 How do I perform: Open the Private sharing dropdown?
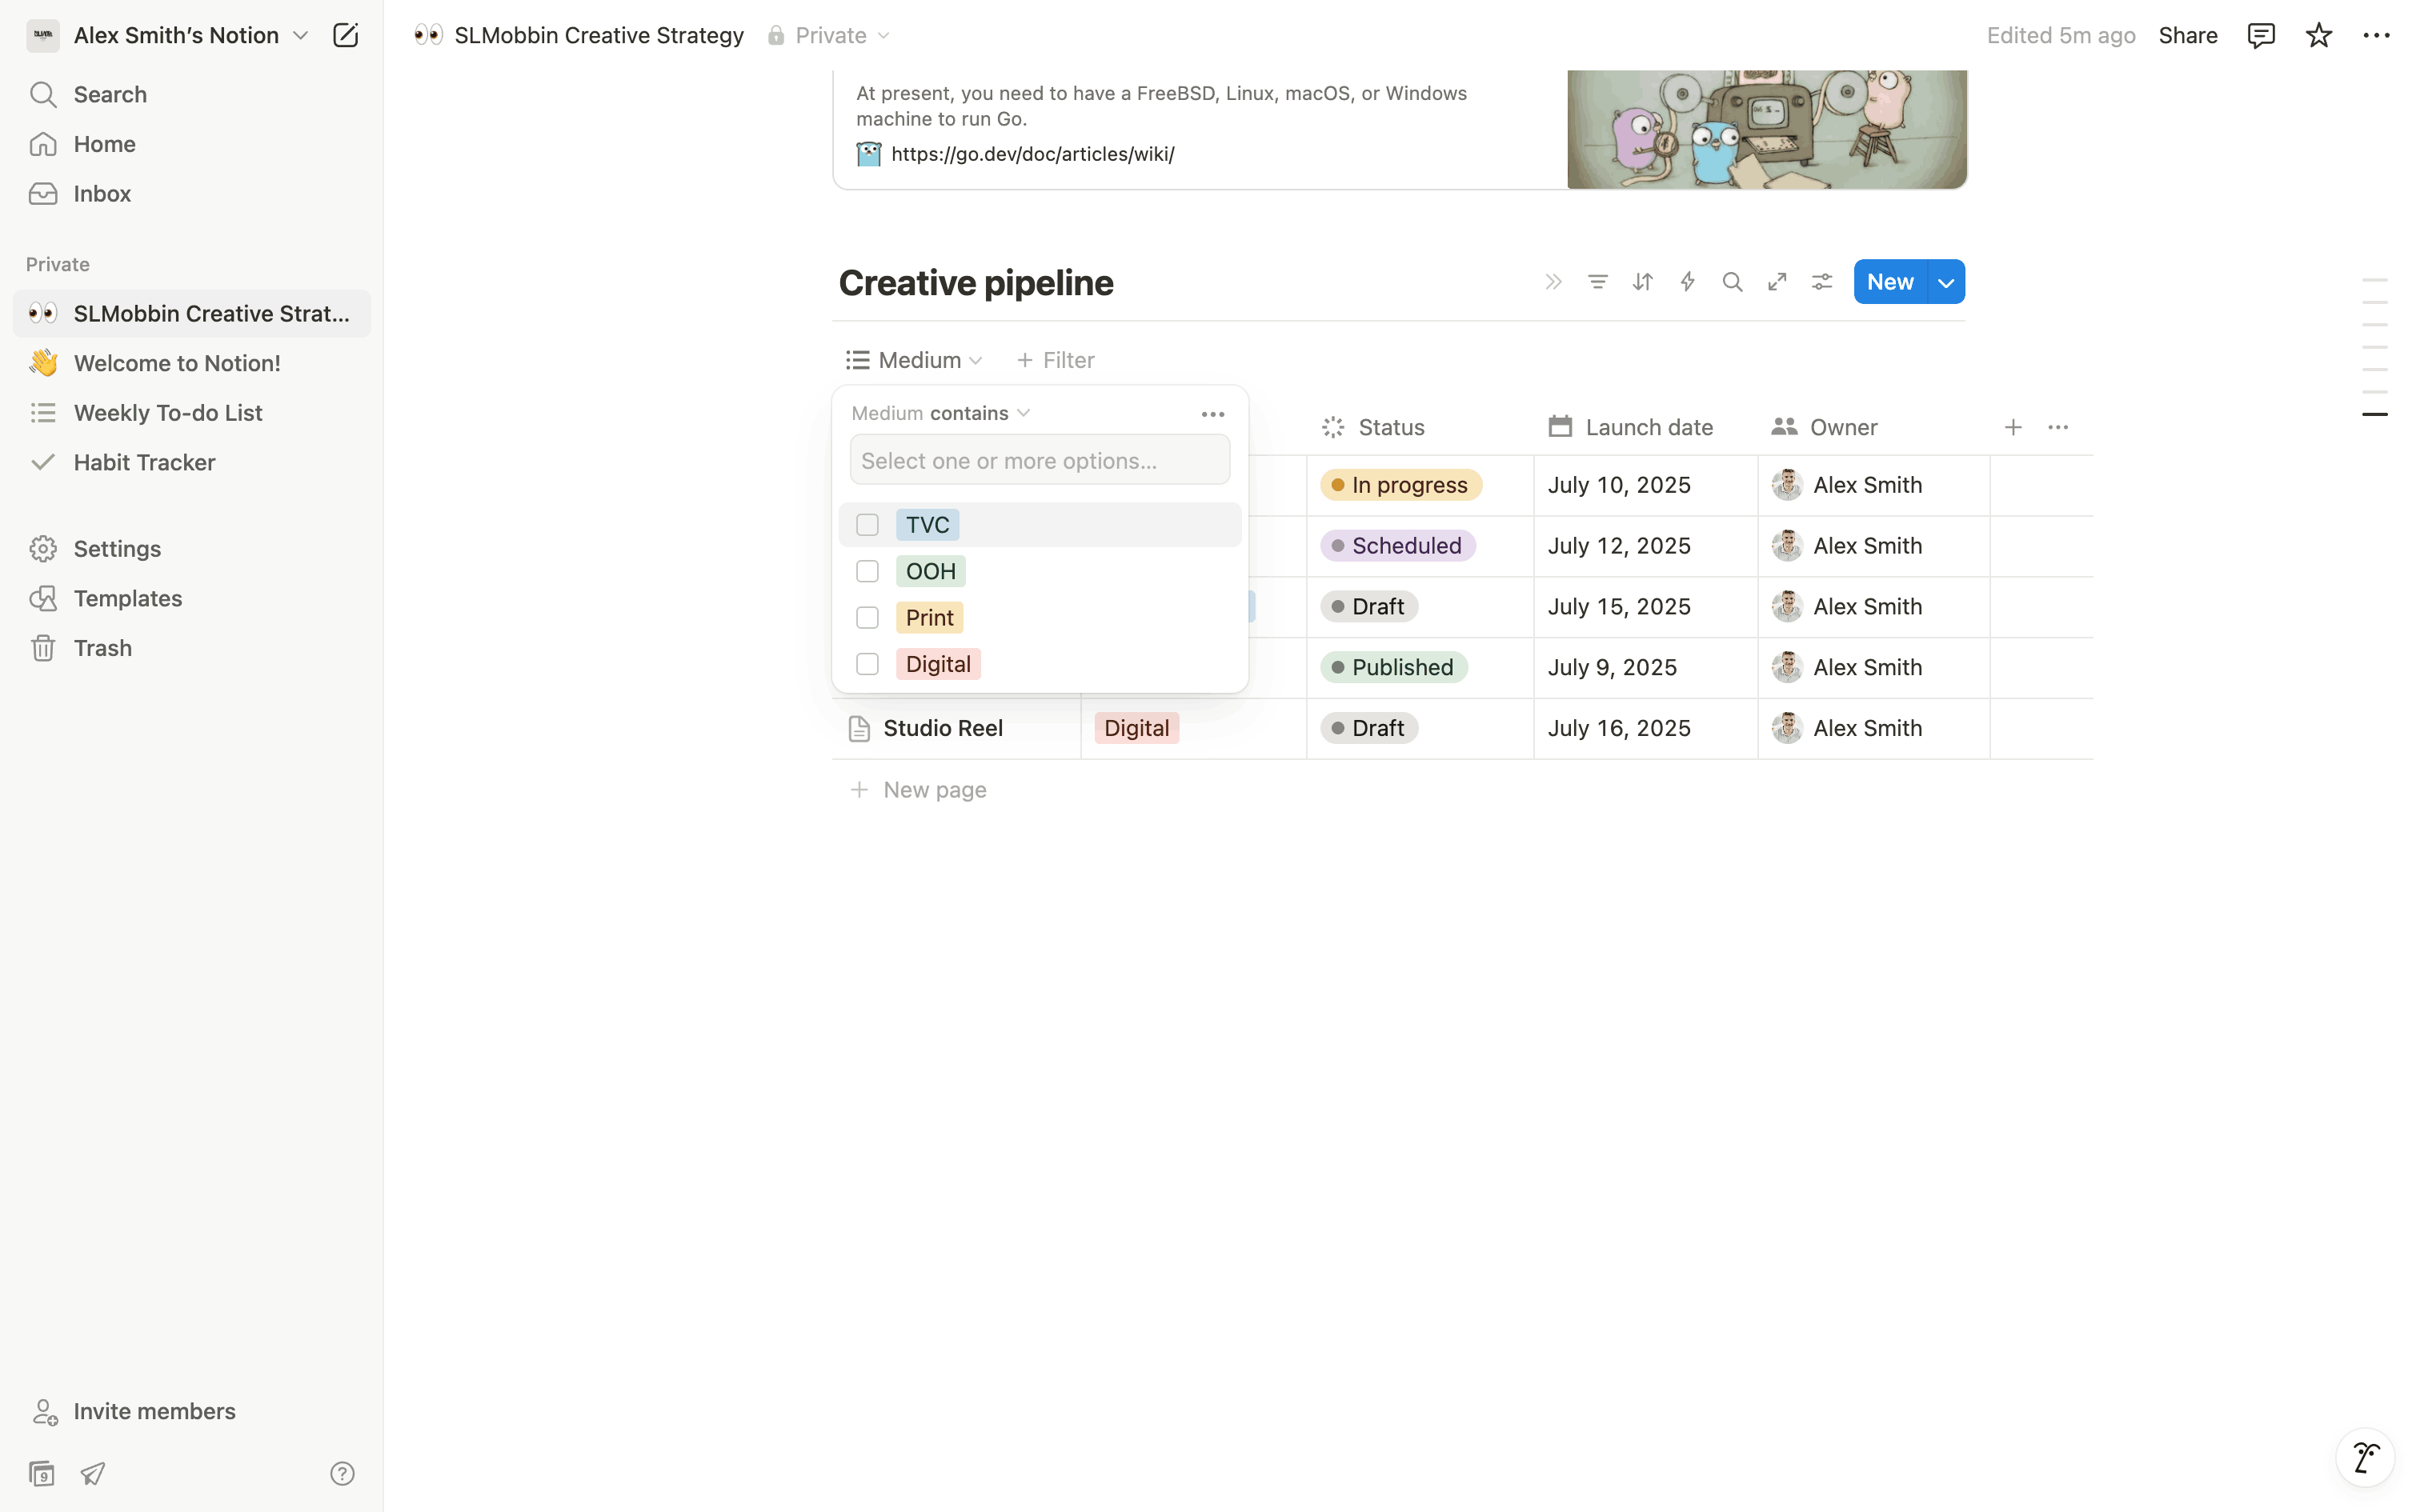click(830, 36)
